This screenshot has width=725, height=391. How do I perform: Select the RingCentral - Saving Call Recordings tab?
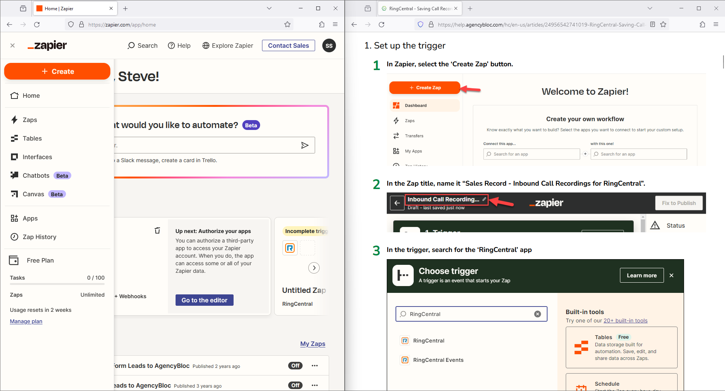point(420,8)
